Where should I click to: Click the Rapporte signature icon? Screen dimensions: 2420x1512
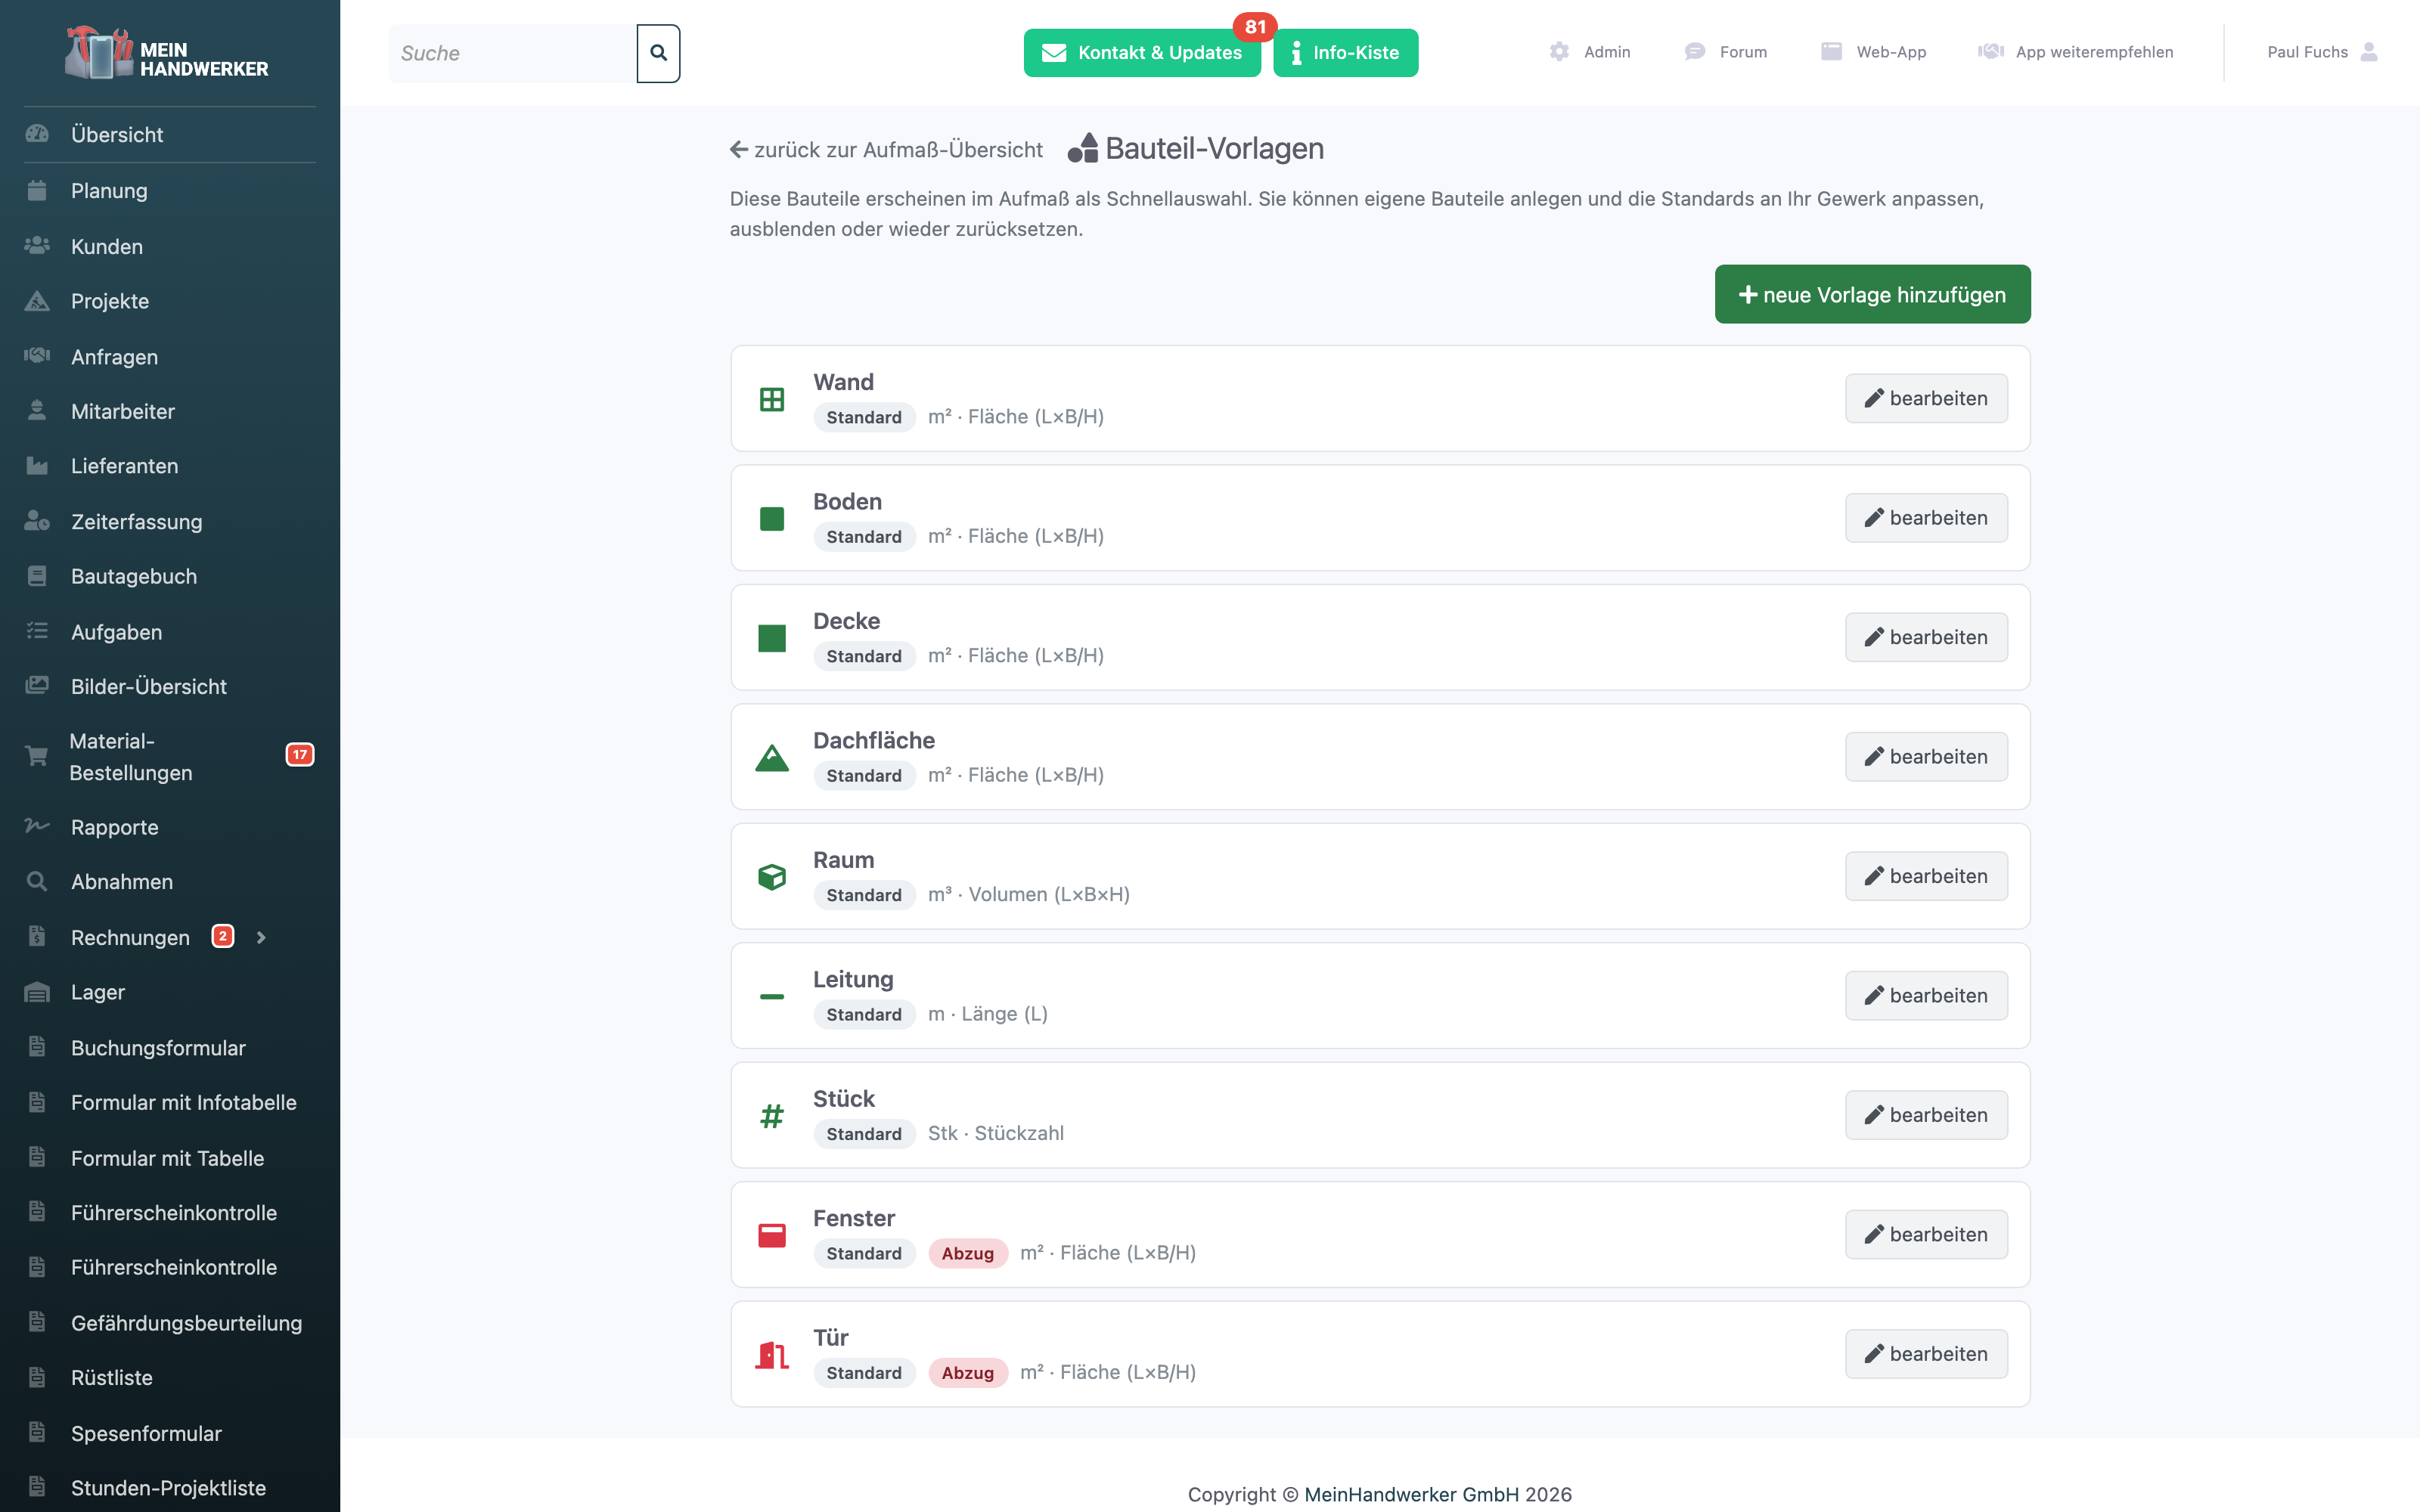coord(37,826)
